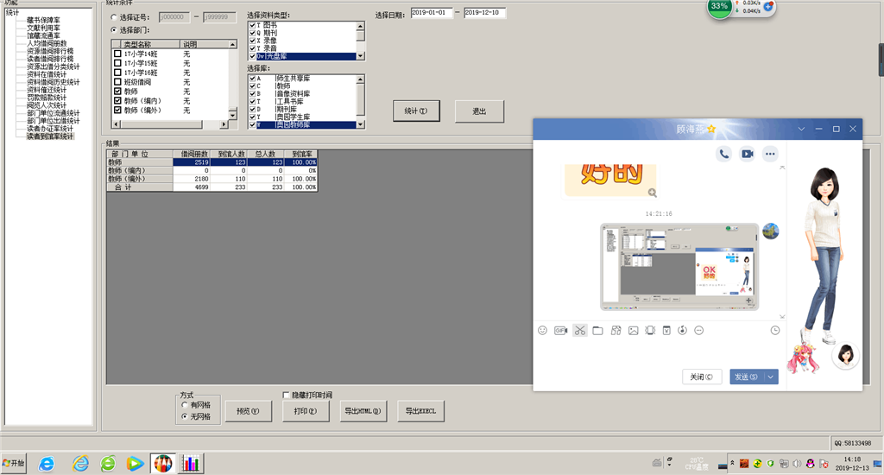
Task: Click the contact avatar beside the sent screenshot
Action: click(x=771, y=231)
